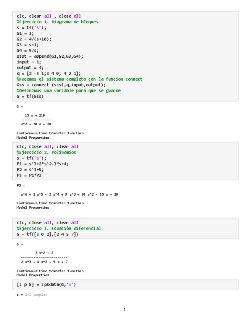The image size is (250, 324).
Task: Click the sixth-degree P3 polynomial output
Action: [69, 194]
